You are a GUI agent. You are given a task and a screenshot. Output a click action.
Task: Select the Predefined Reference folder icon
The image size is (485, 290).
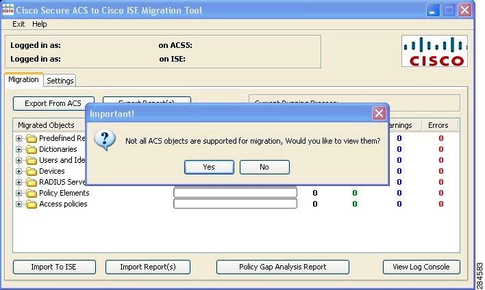pyautogui.click(x=32, y=138)
